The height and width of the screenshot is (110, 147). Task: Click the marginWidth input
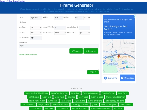tap(60, 28)
